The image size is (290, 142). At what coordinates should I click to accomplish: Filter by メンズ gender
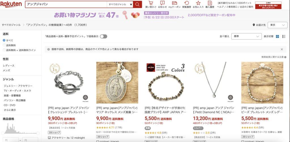(7, 71)
